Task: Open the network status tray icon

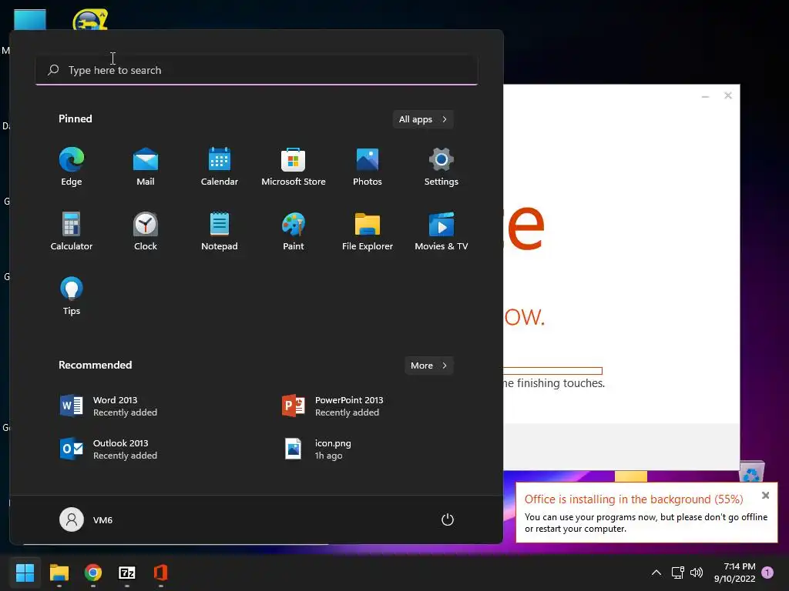Action: pyautogui.click(x=678, y=573)
